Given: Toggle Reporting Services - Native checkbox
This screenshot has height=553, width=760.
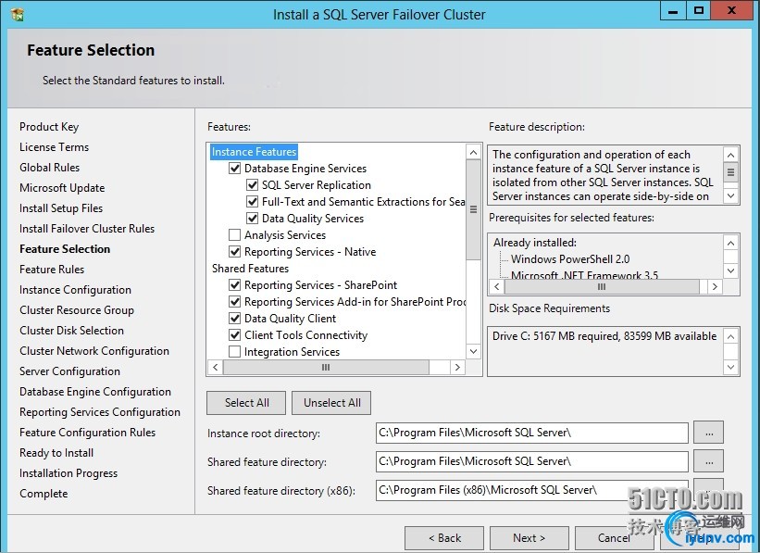Looking at the screenshot, I should coord(234,251).
